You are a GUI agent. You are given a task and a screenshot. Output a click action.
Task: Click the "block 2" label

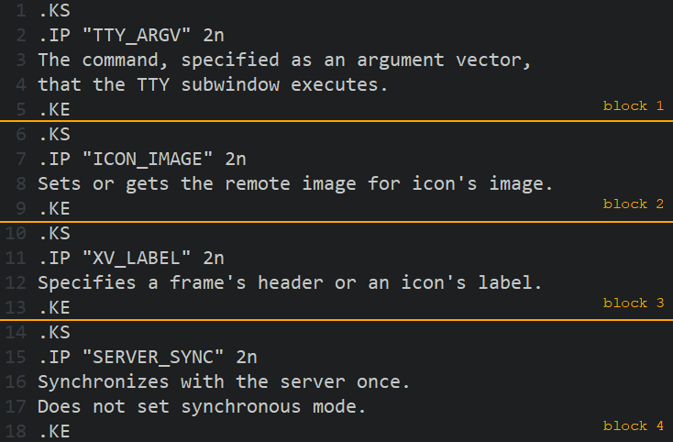click(x=633, y=204)
